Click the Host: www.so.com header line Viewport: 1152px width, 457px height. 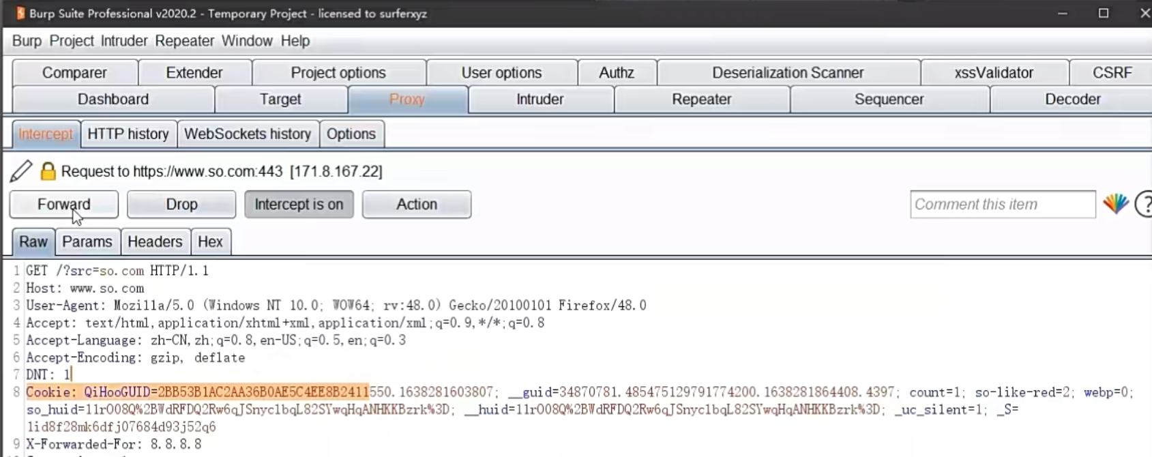[85, 288]
